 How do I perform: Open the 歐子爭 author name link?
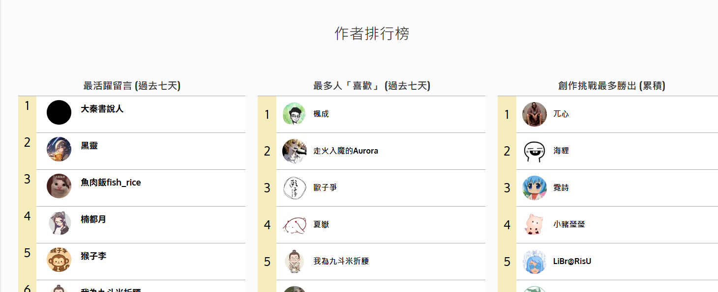325,188
